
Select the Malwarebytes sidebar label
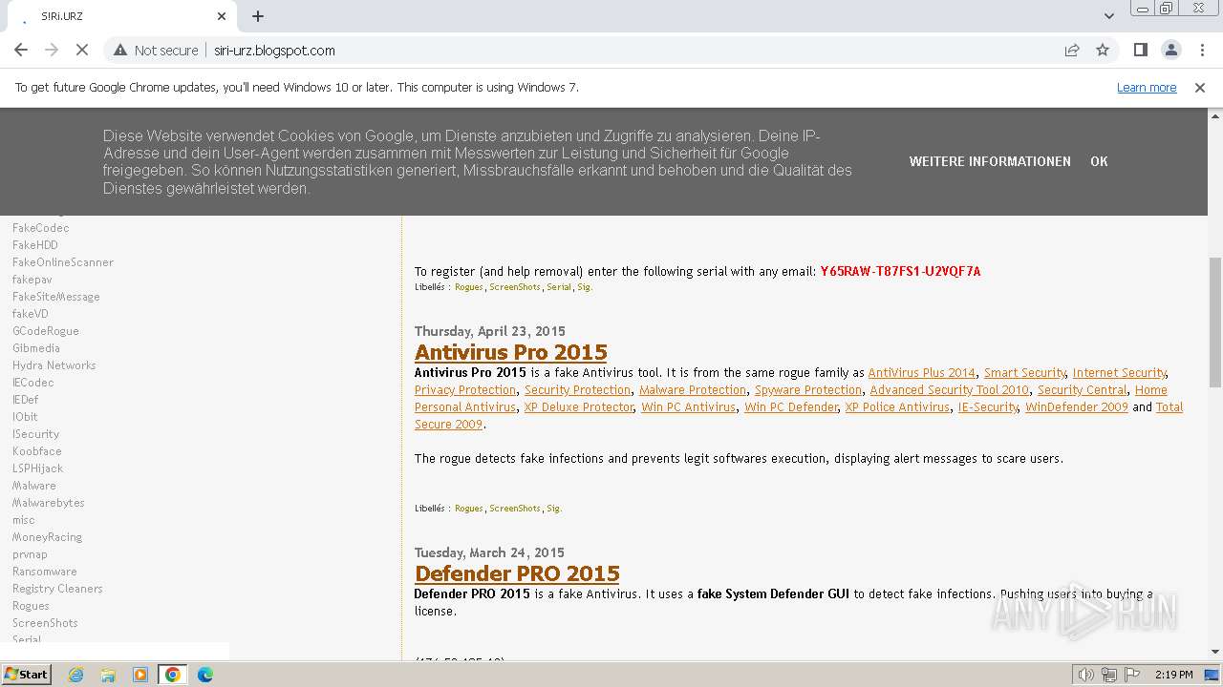tap(48, 503)
